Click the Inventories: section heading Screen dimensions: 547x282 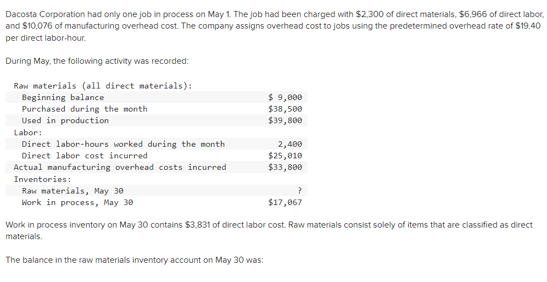click(x=42, y=179)
